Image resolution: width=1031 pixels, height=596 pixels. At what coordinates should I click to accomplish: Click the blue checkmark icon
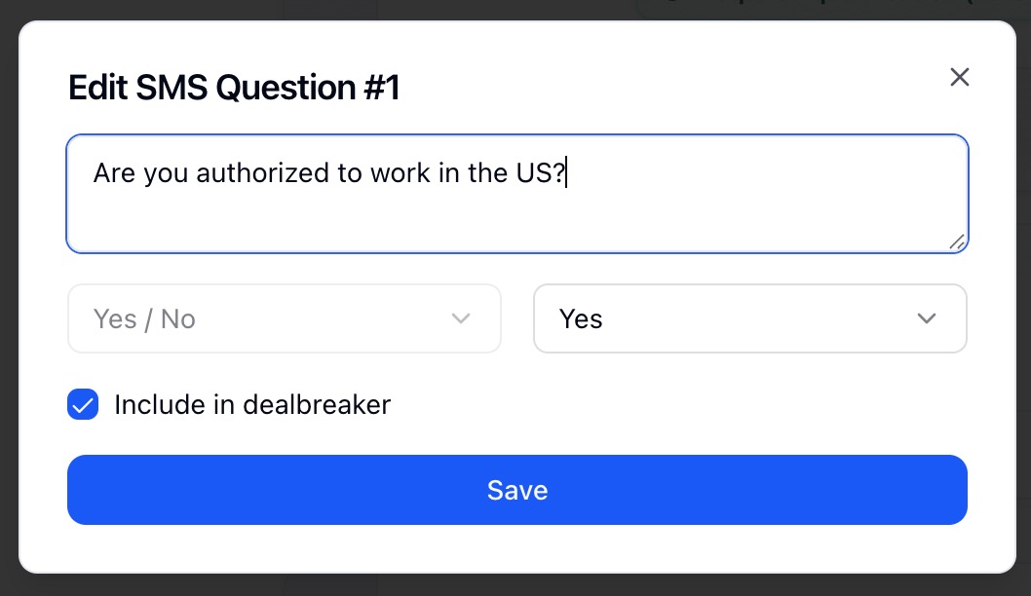pos(83,404)
